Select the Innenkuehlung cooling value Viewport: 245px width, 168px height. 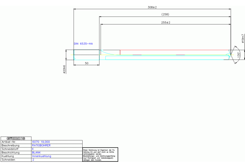click(x=42, y=156)
